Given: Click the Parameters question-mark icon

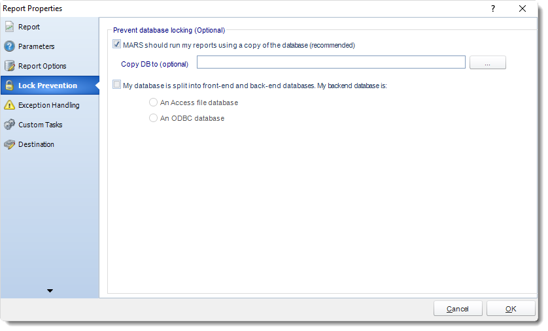Looking at the screenshot, I should pyautogui.click(x=9, y=46).
